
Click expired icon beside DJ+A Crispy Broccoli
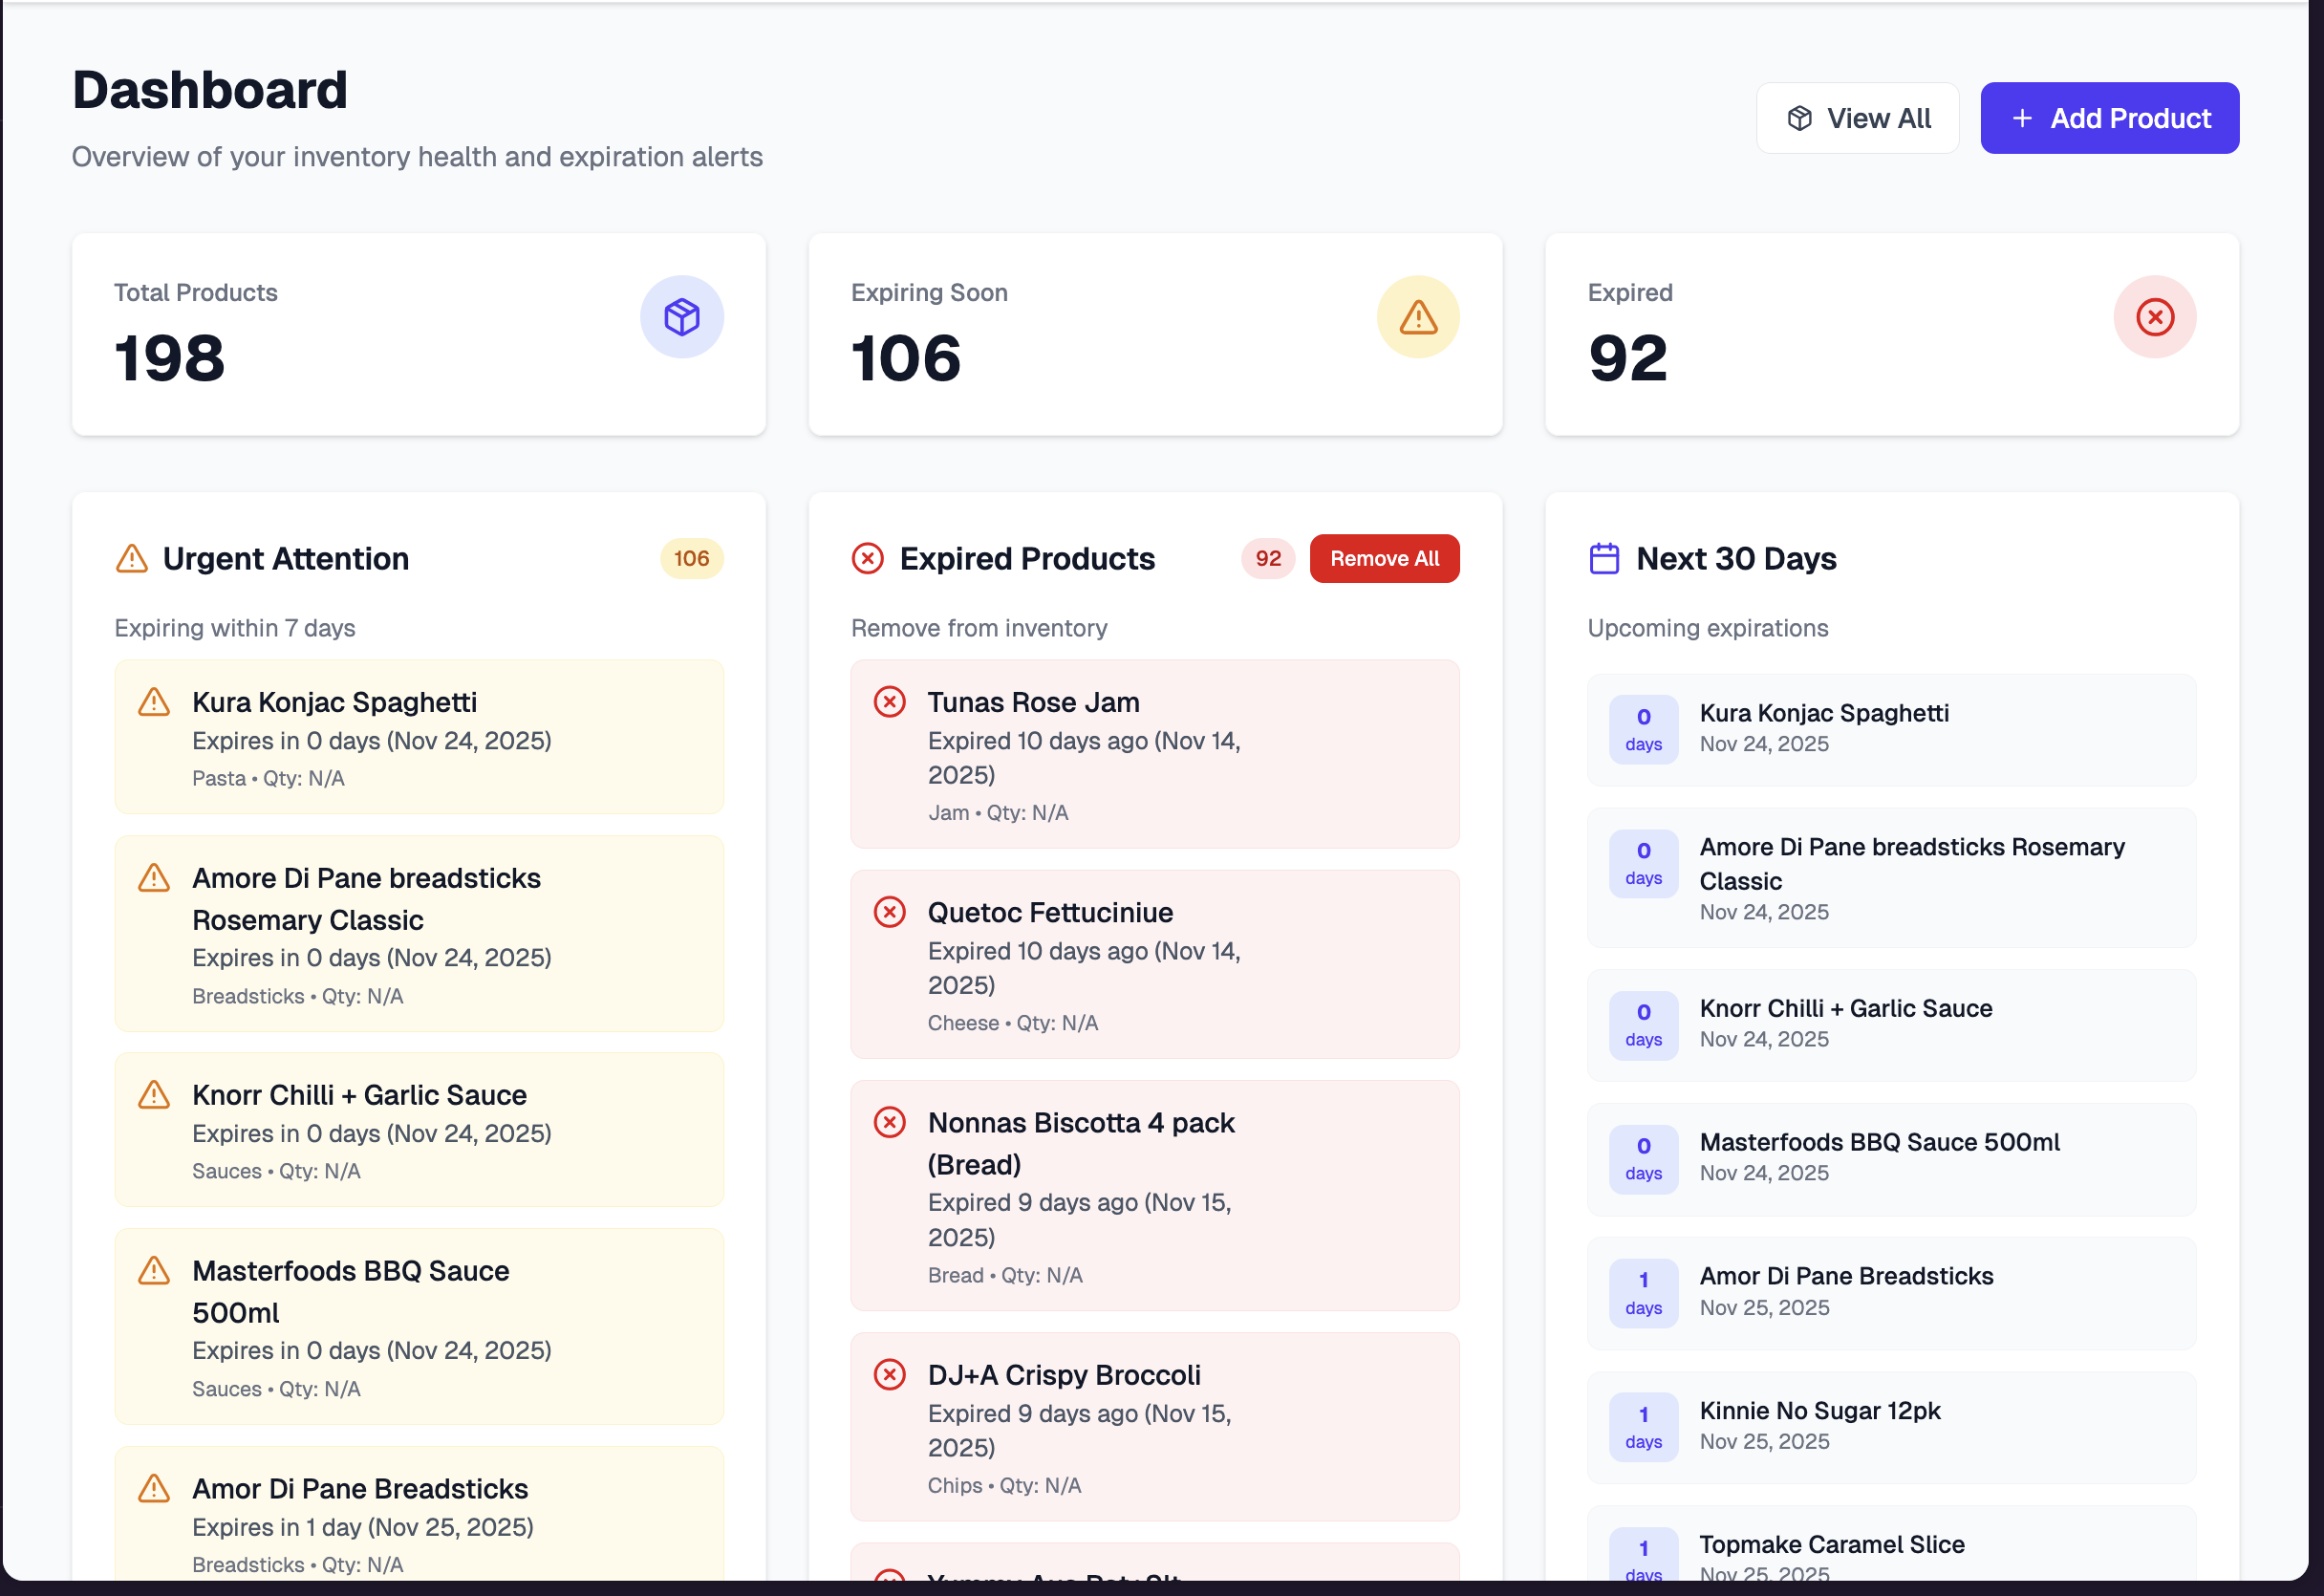pos(890,1375)
